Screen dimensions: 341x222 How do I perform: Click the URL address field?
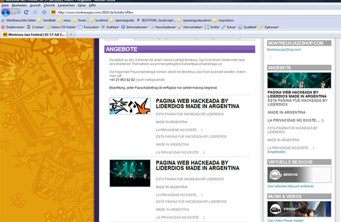click(196, 12)
